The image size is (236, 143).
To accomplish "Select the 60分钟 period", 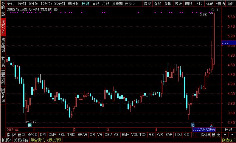I will [x=73, y=4].
